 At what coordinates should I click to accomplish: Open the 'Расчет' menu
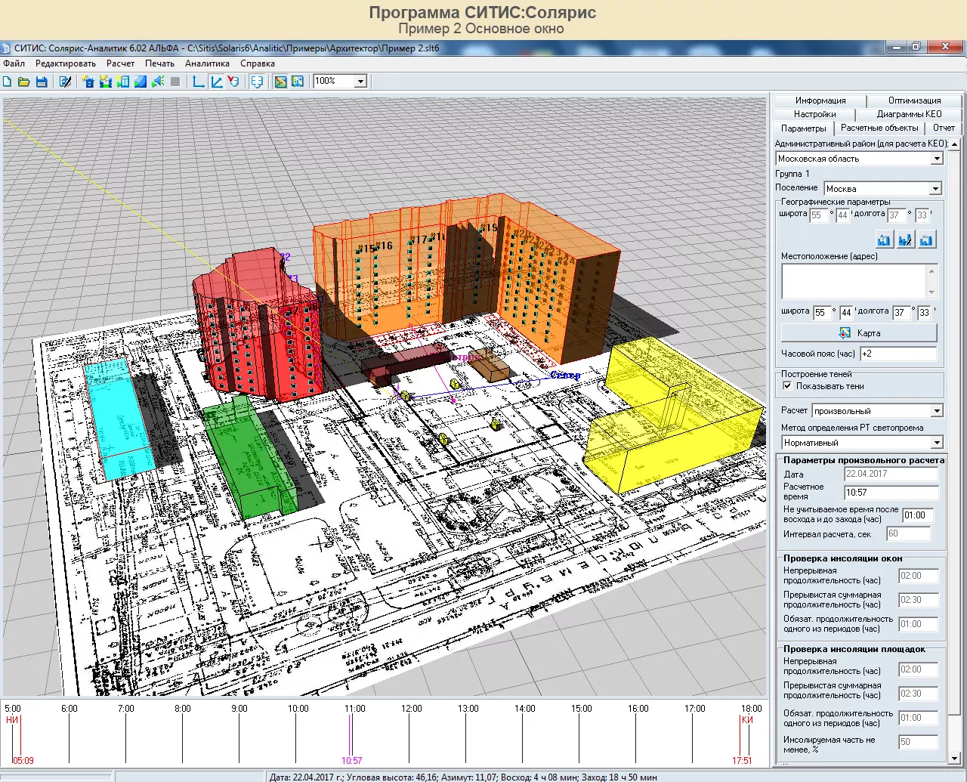(120, 63)
